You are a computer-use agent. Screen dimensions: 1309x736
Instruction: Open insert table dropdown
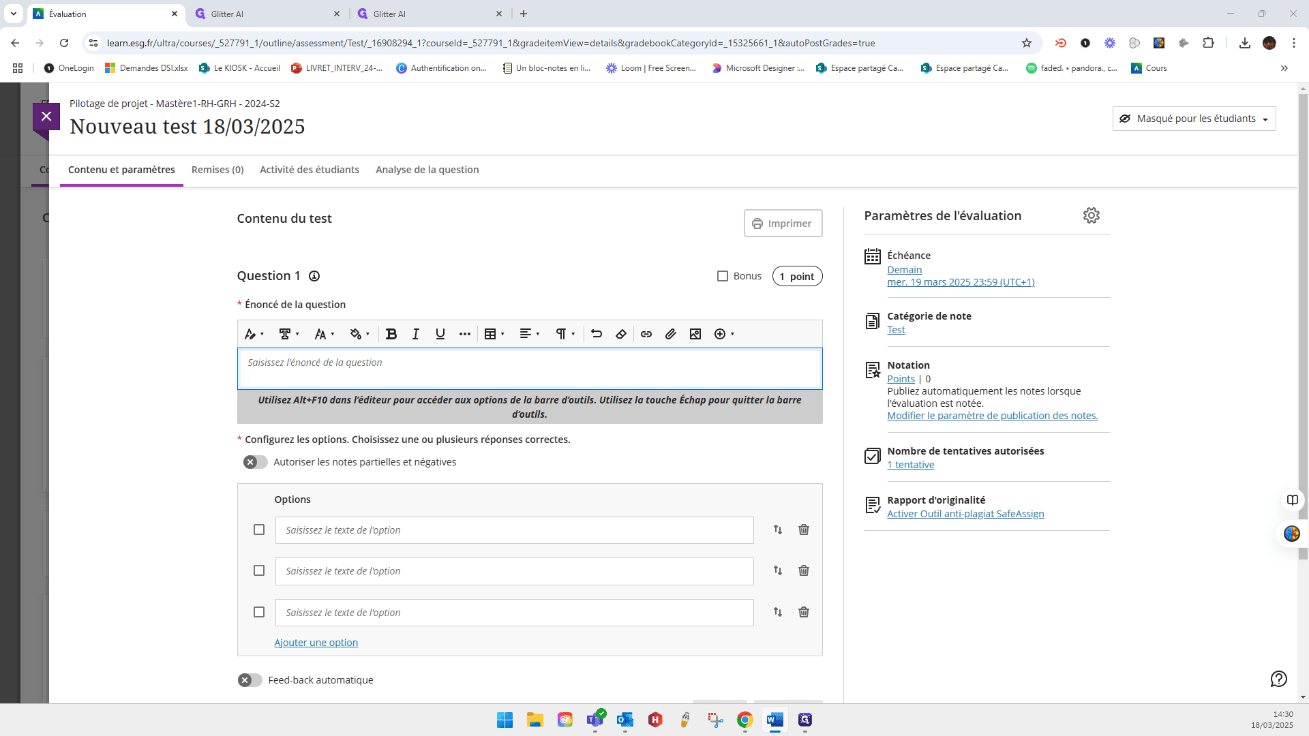tap(494, 334)
